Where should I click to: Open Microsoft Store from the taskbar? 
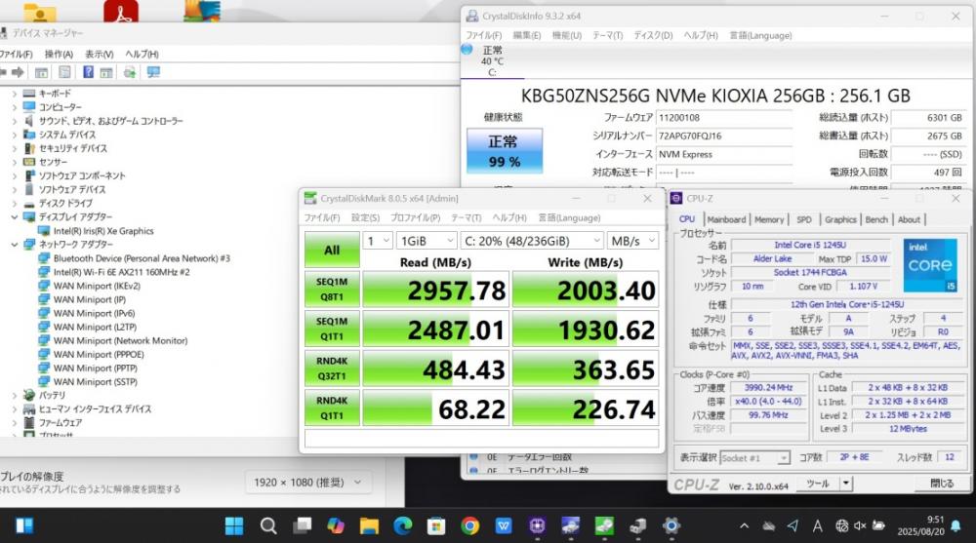coord(436,526)
